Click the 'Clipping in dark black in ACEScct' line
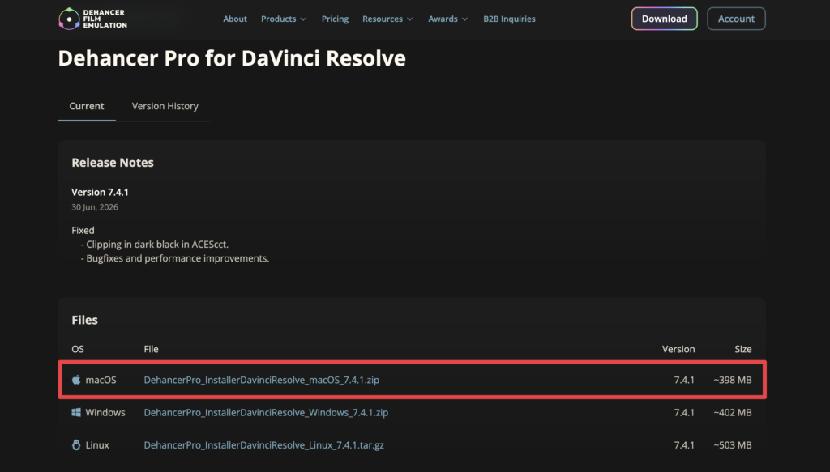830x472 pixels. tap(155, 245)
